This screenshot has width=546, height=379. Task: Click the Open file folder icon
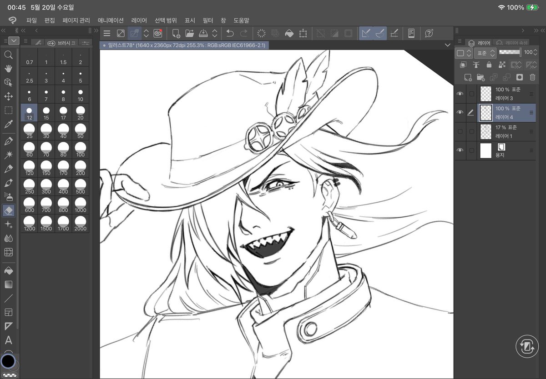(x=190, y=33)
